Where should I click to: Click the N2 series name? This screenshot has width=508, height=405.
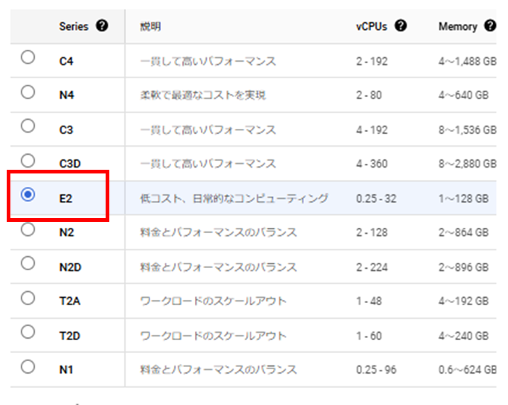(x=66, y=232)
